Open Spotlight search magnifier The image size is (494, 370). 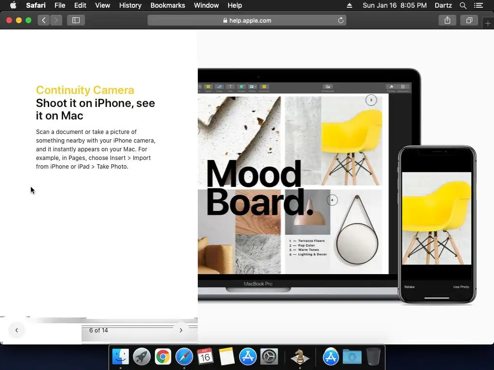coord(463,5)
